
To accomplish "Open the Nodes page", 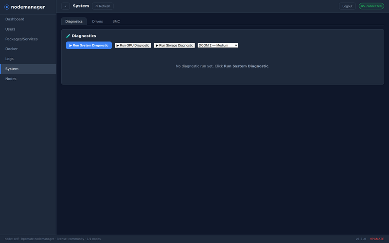I will (28, 79).
